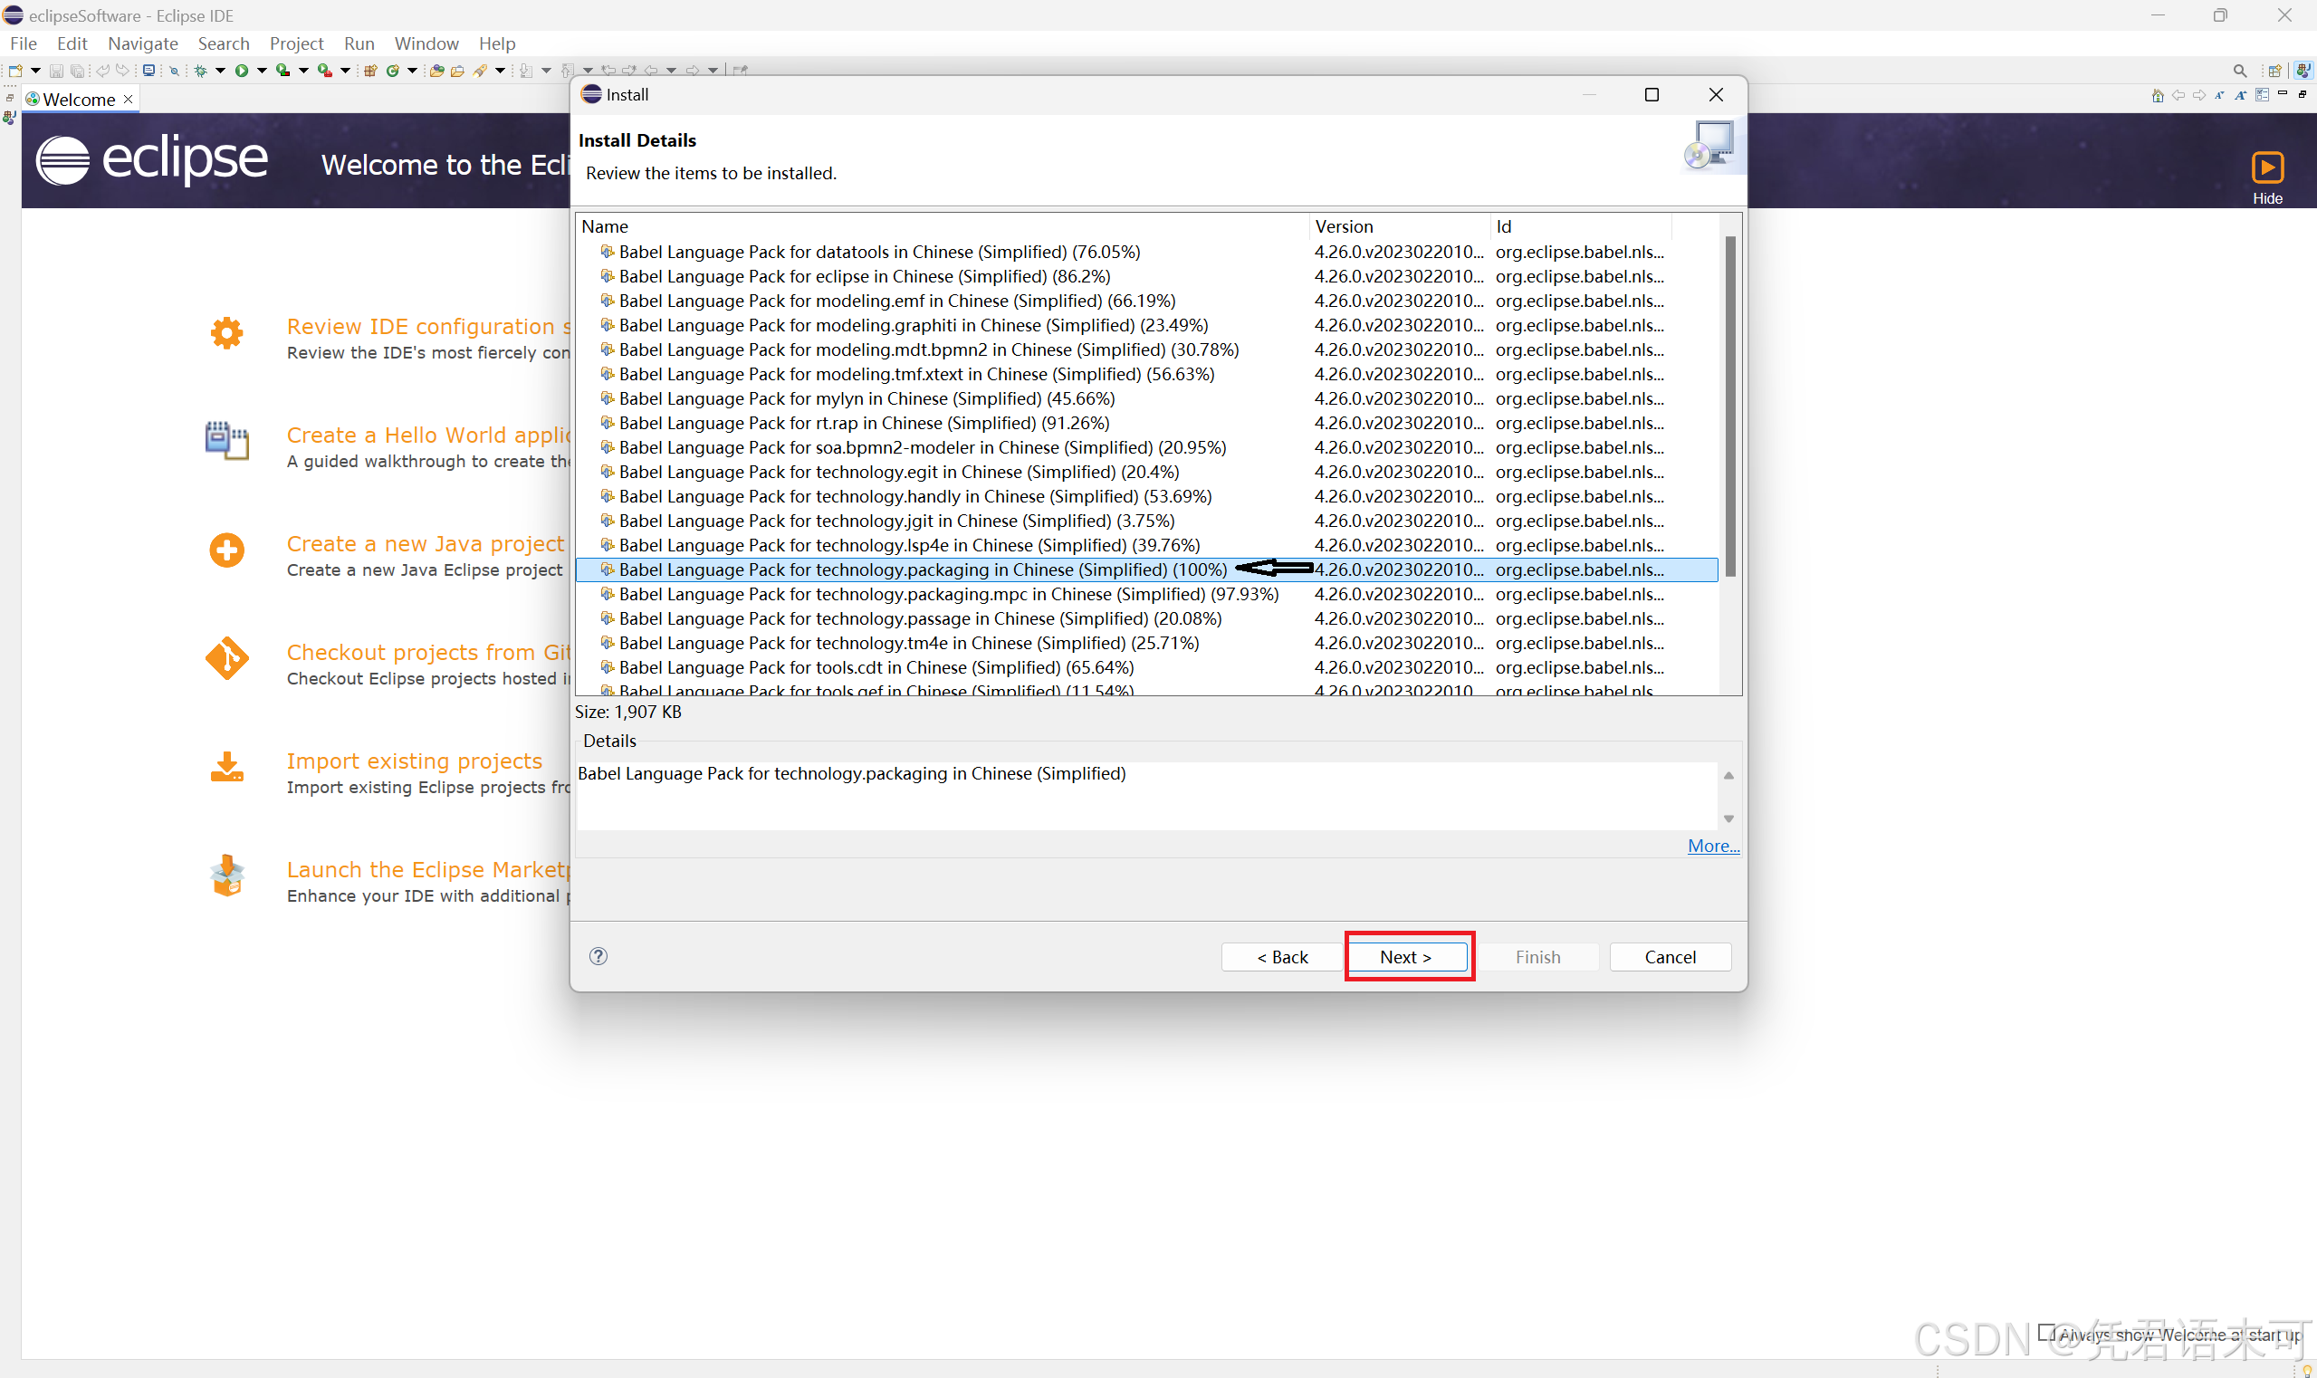Open the New Java Class dropdown arrow
The image size is (2317, 1378).
[412, 71]
